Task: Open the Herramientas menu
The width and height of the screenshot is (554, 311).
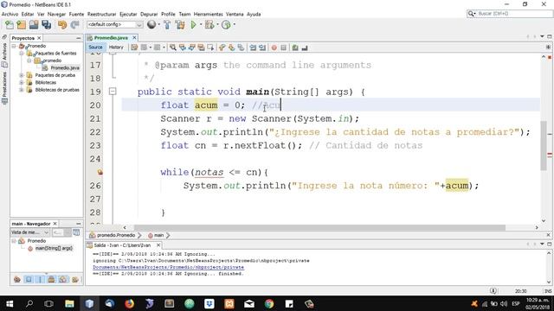Action: (209, 14)
